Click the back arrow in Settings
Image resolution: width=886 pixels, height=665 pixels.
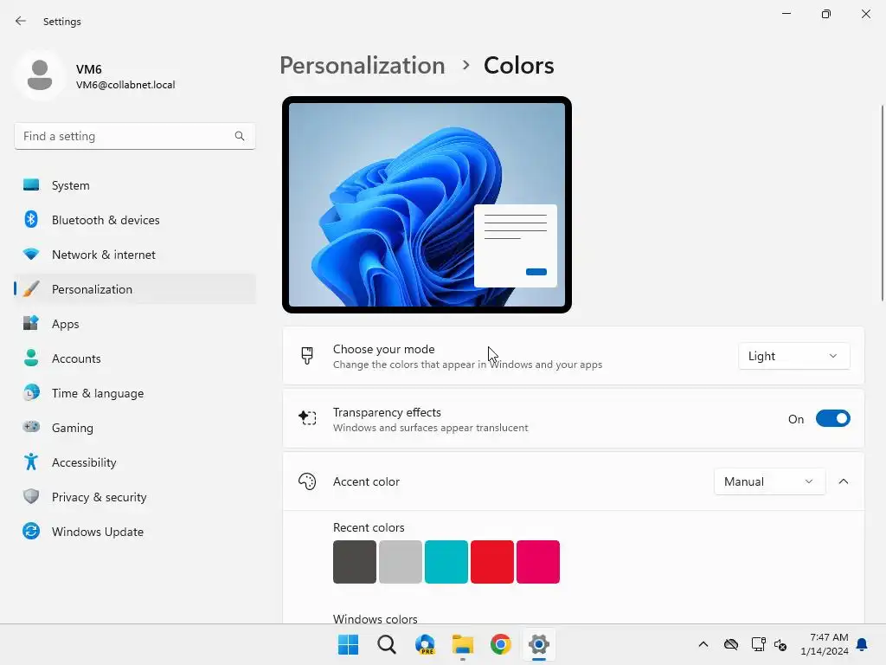tap(21, 21)
